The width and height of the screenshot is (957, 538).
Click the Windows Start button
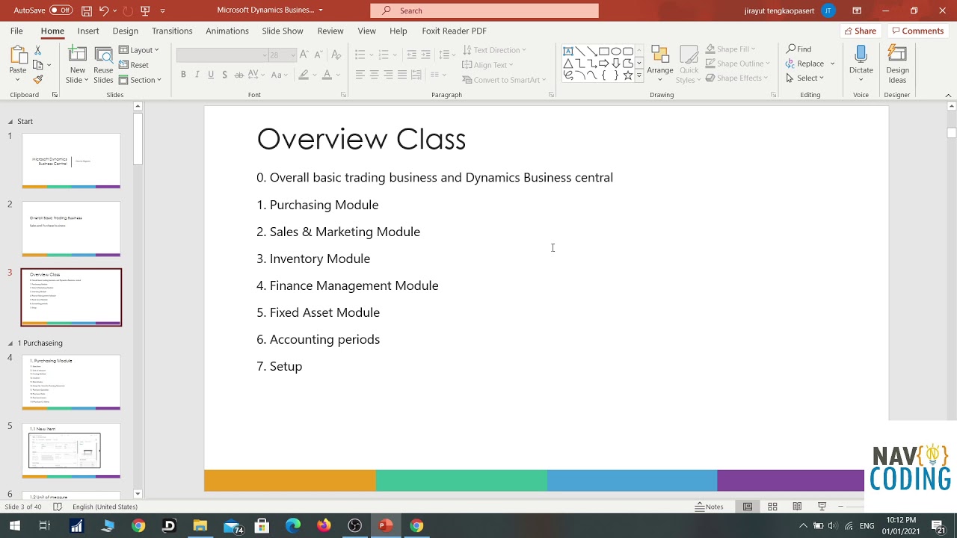(x=14, y=526)
